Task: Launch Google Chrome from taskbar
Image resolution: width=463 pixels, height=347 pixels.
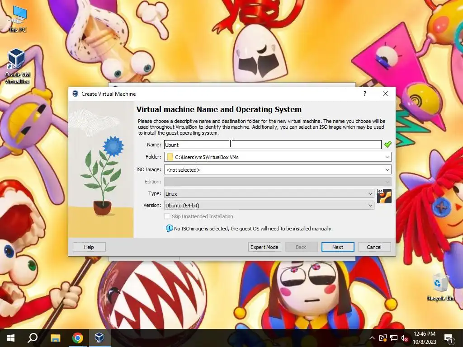Action: point(78,338)
